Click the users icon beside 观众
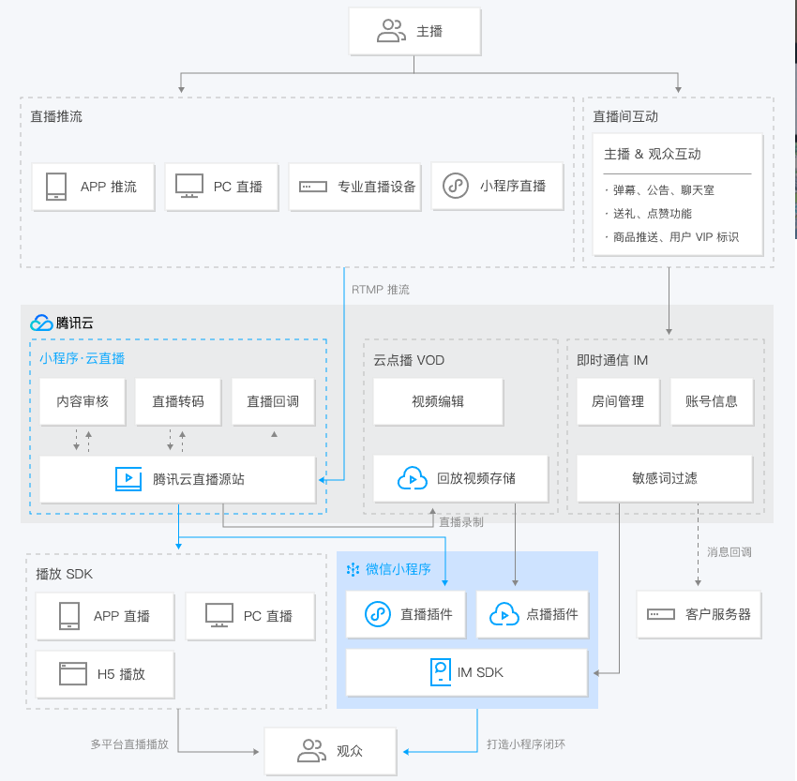The width and height of the screenshot is (797, 781). 311,750
